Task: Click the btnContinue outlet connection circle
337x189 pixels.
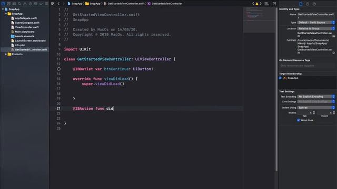Action: (58, 69)
